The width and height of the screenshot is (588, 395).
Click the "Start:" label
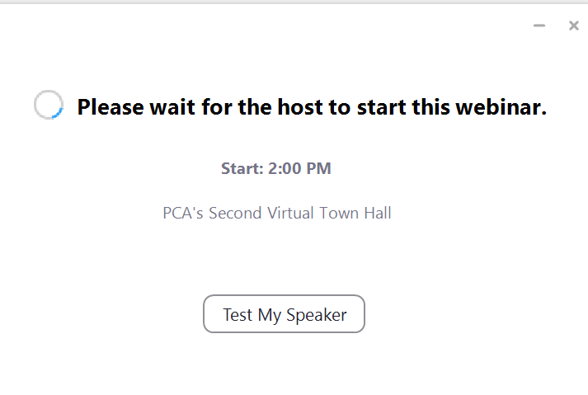click(x=242, y=168)
